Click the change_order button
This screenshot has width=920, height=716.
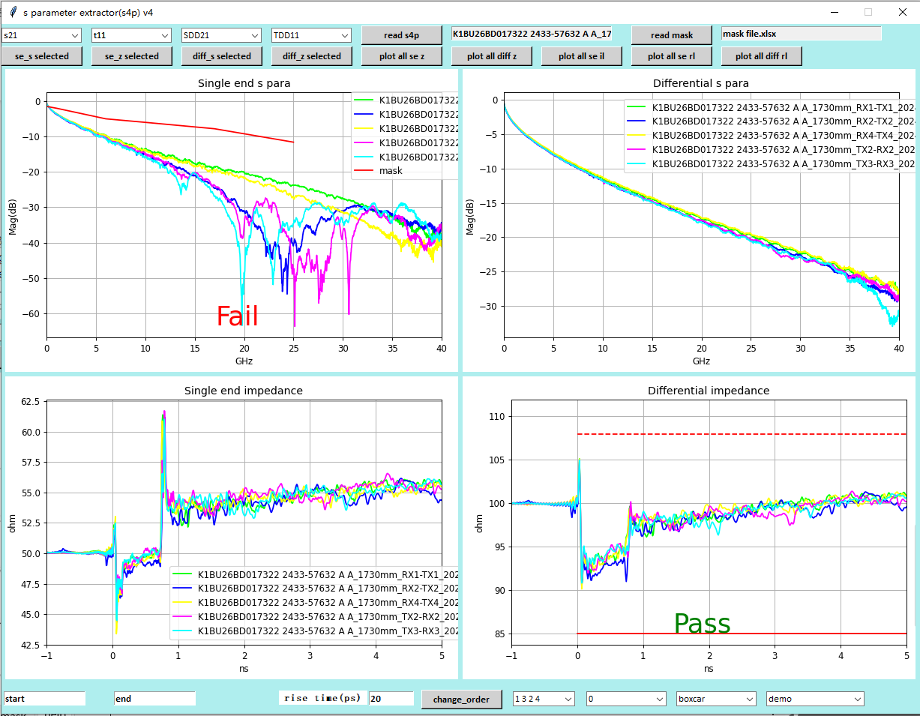[461, 699]
